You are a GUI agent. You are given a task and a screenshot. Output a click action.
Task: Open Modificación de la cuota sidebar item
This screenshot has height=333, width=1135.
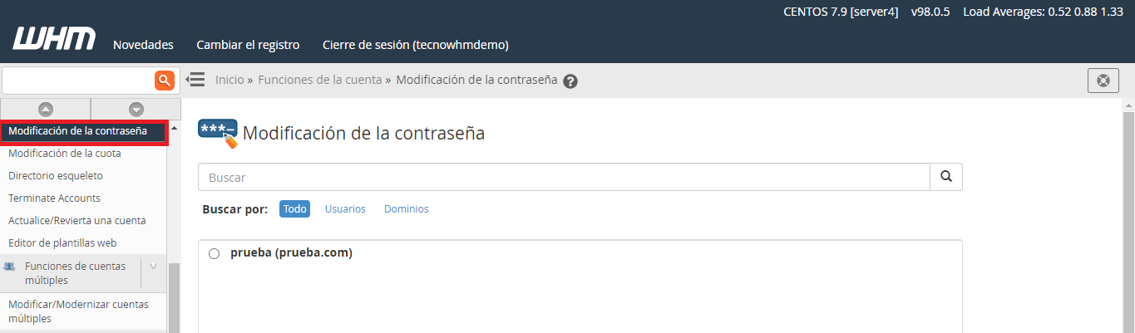pyautogui.click(x=65, y=154)
